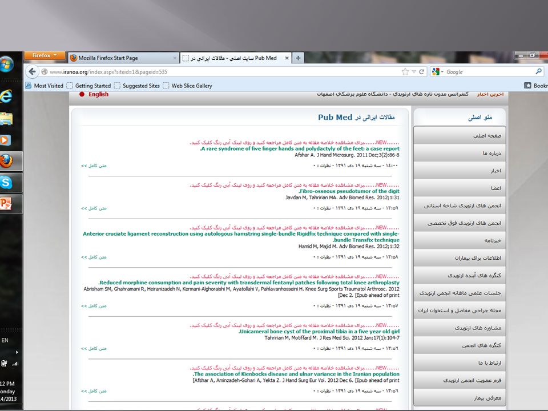Open کنگره های آینده ارتوپدی menu item
Viewport: 548px width, 411px height.
tap(460, 275)
